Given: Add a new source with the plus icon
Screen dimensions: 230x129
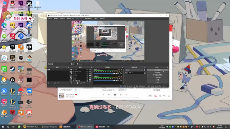Looking at the screenshot, I should click(x=72, y=83).
